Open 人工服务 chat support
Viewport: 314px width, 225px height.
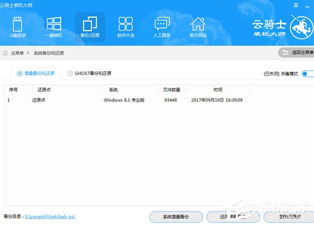162,27
